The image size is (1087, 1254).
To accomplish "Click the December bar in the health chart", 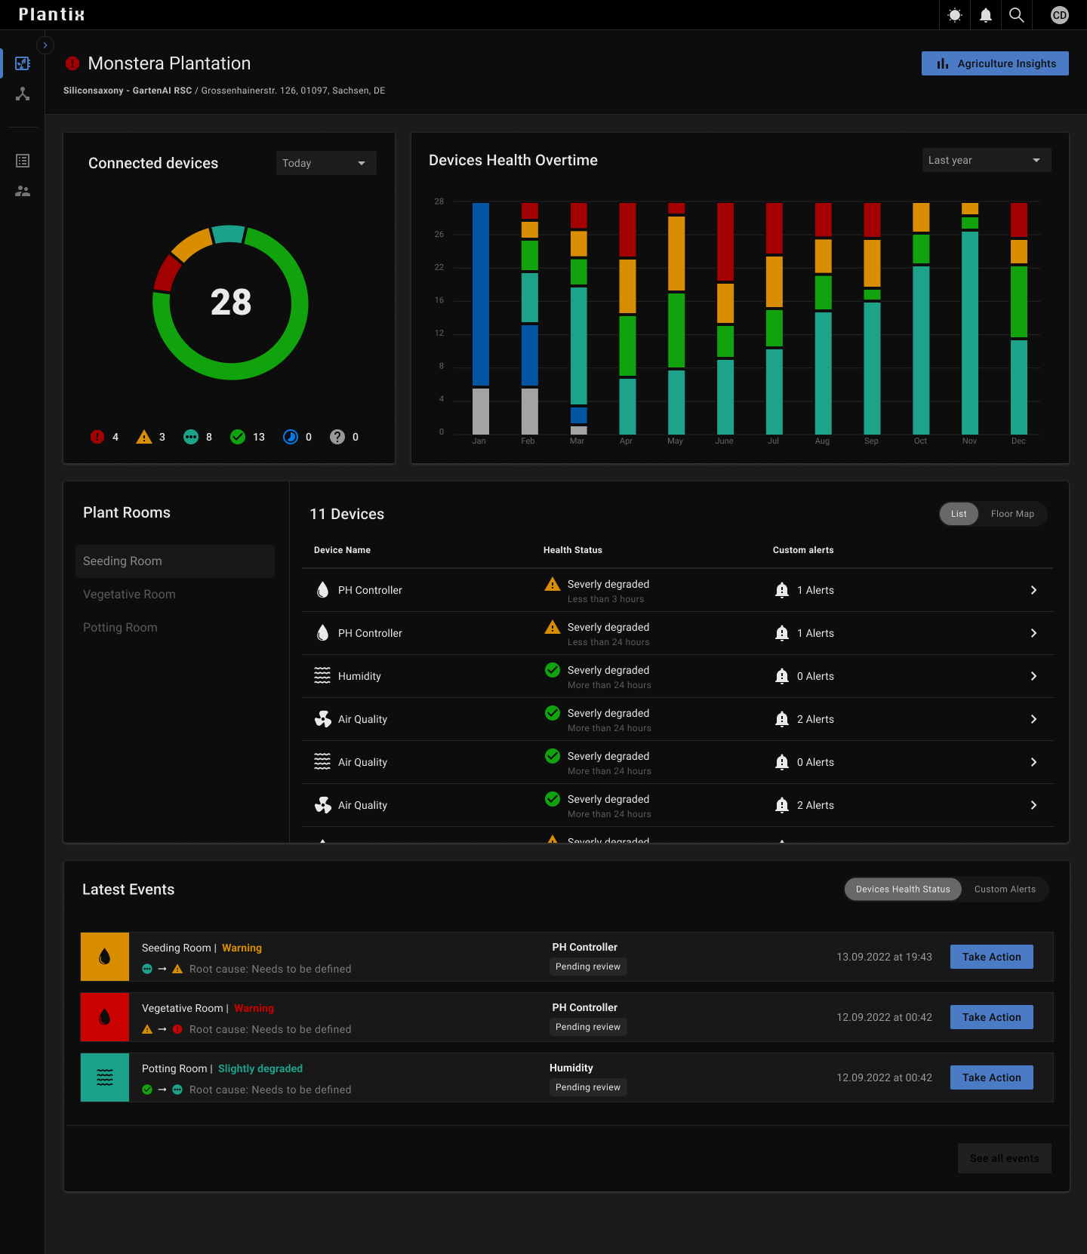I will point(1019,318).
